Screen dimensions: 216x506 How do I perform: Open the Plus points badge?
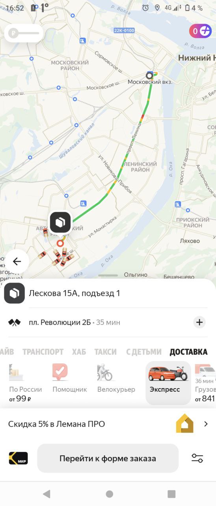click(x=200, y=31)
